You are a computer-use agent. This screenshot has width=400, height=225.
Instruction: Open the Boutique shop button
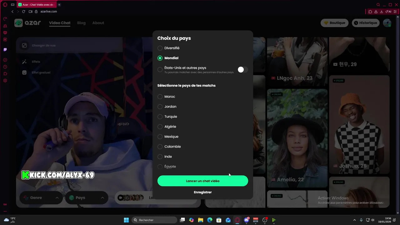334,23
